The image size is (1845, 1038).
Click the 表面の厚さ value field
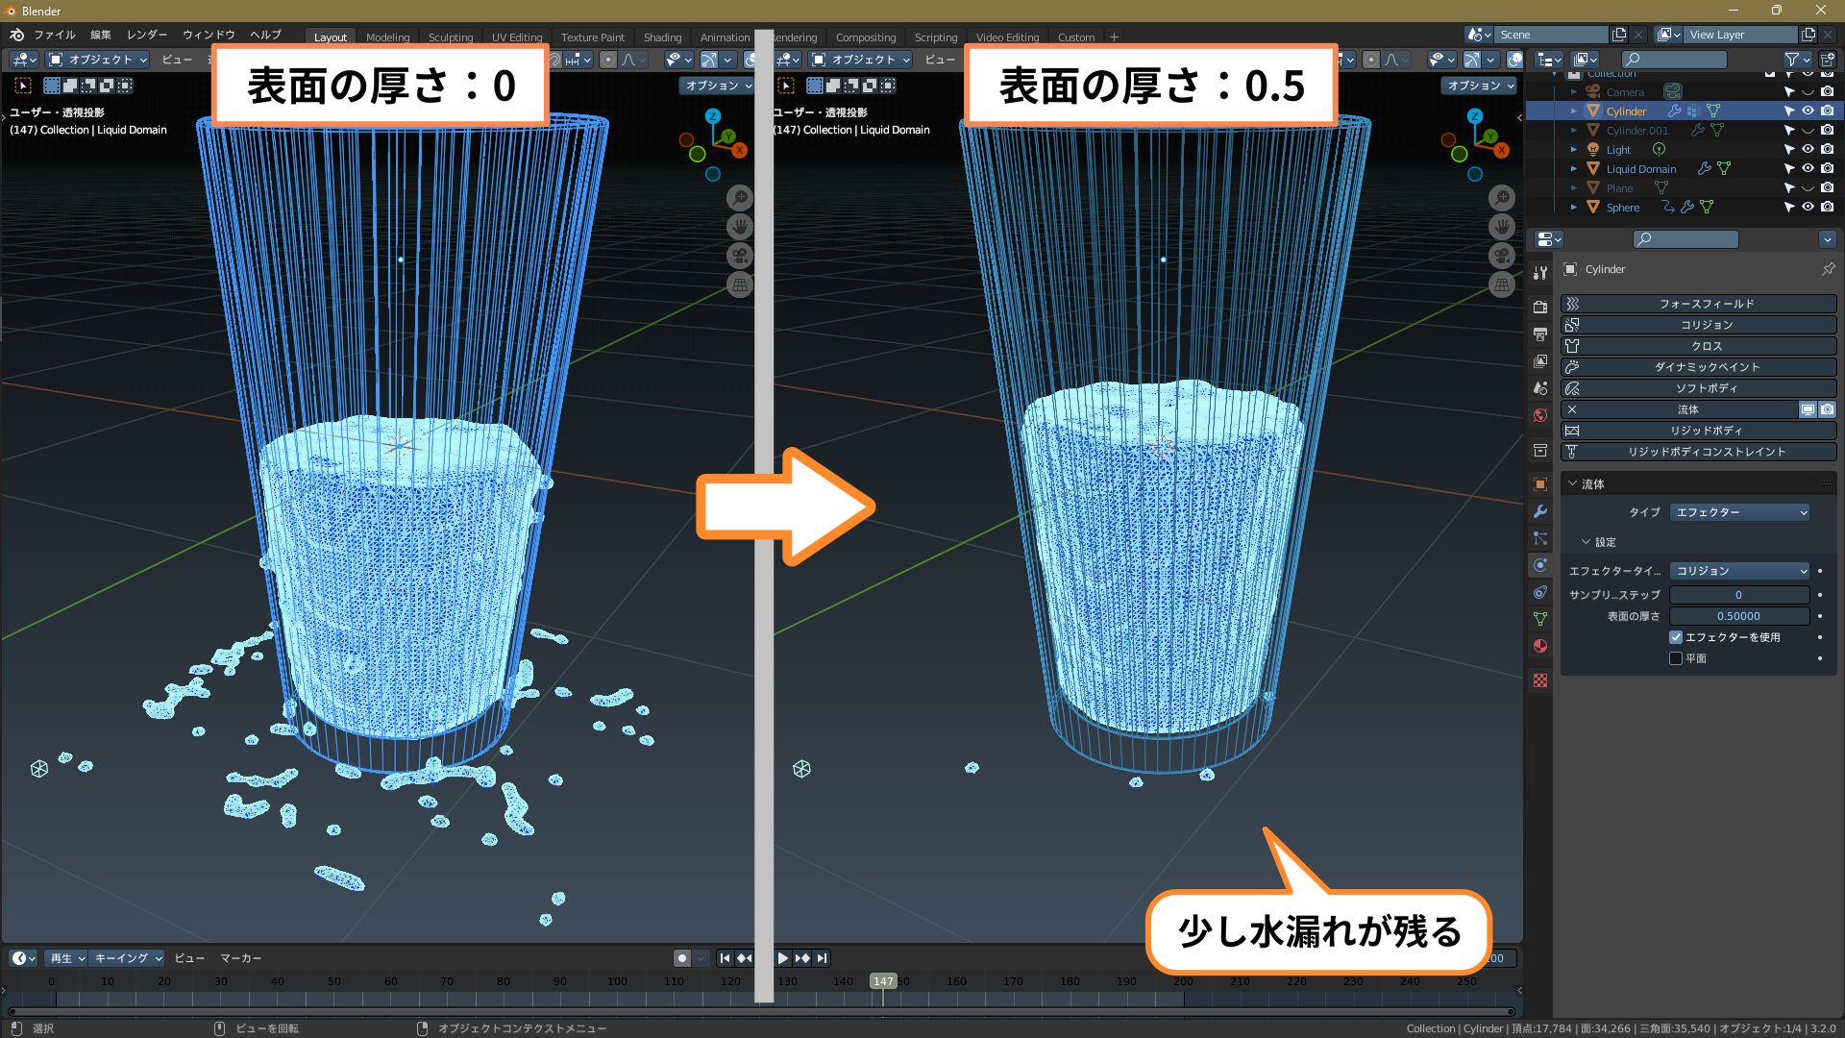point(1739,616)
